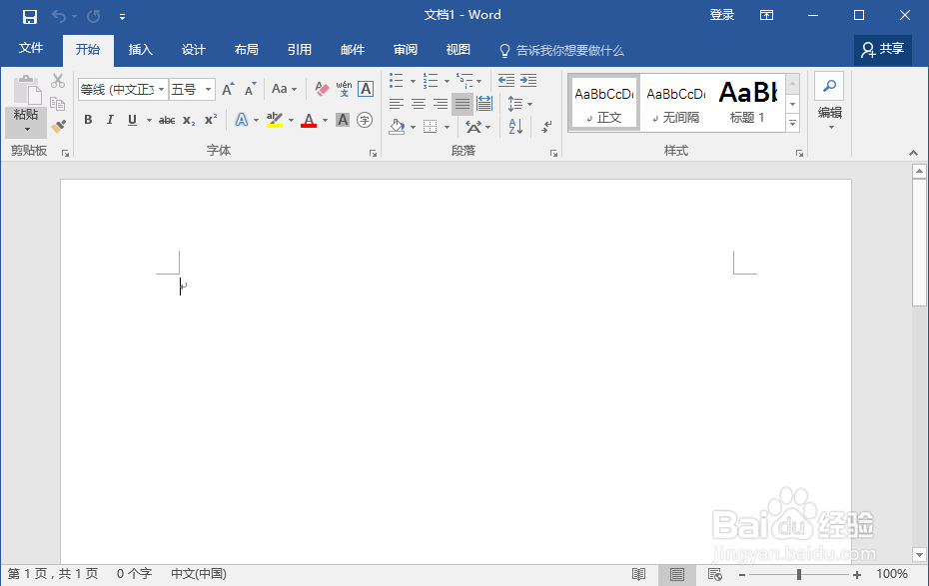Viewport: 929px width, 586px height.
Task: Switch to the 审阅 tab
Action: pos(406,50)
